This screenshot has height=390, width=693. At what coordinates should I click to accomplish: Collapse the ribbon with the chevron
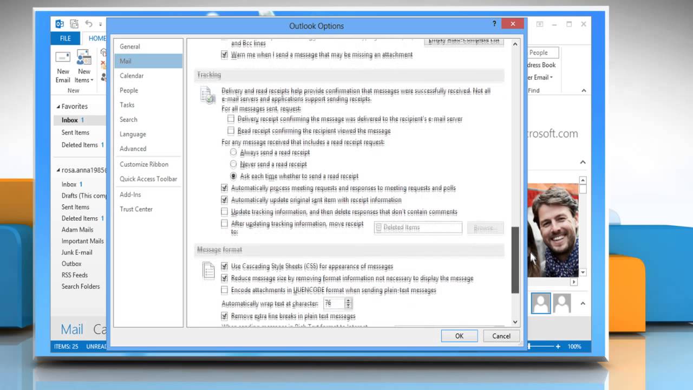pyautogui.click(x=584, y=91)
